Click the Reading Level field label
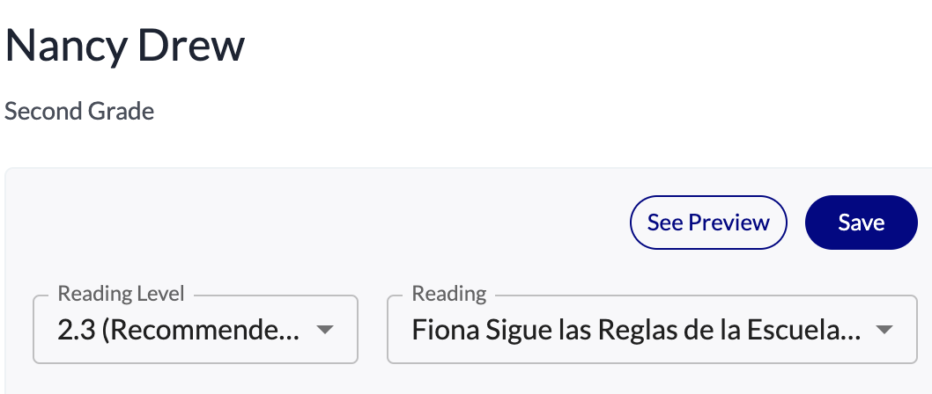The width and height of the screenshot is (932, 394). coord(121,294)
